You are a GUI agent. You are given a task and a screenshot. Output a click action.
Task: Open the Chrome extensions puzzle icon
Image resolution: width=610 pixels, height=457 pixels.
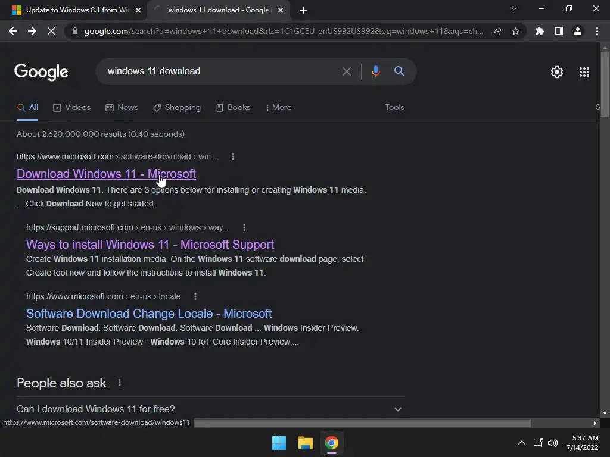coord(539,31)
